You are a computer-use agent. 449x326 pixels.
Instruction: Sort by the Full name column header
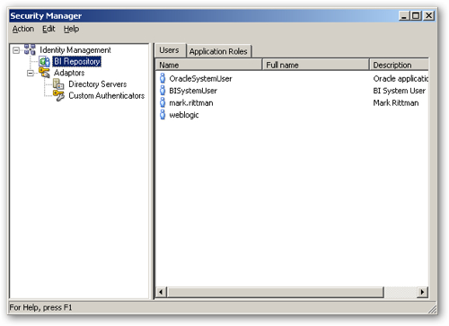tap(315, 65)
